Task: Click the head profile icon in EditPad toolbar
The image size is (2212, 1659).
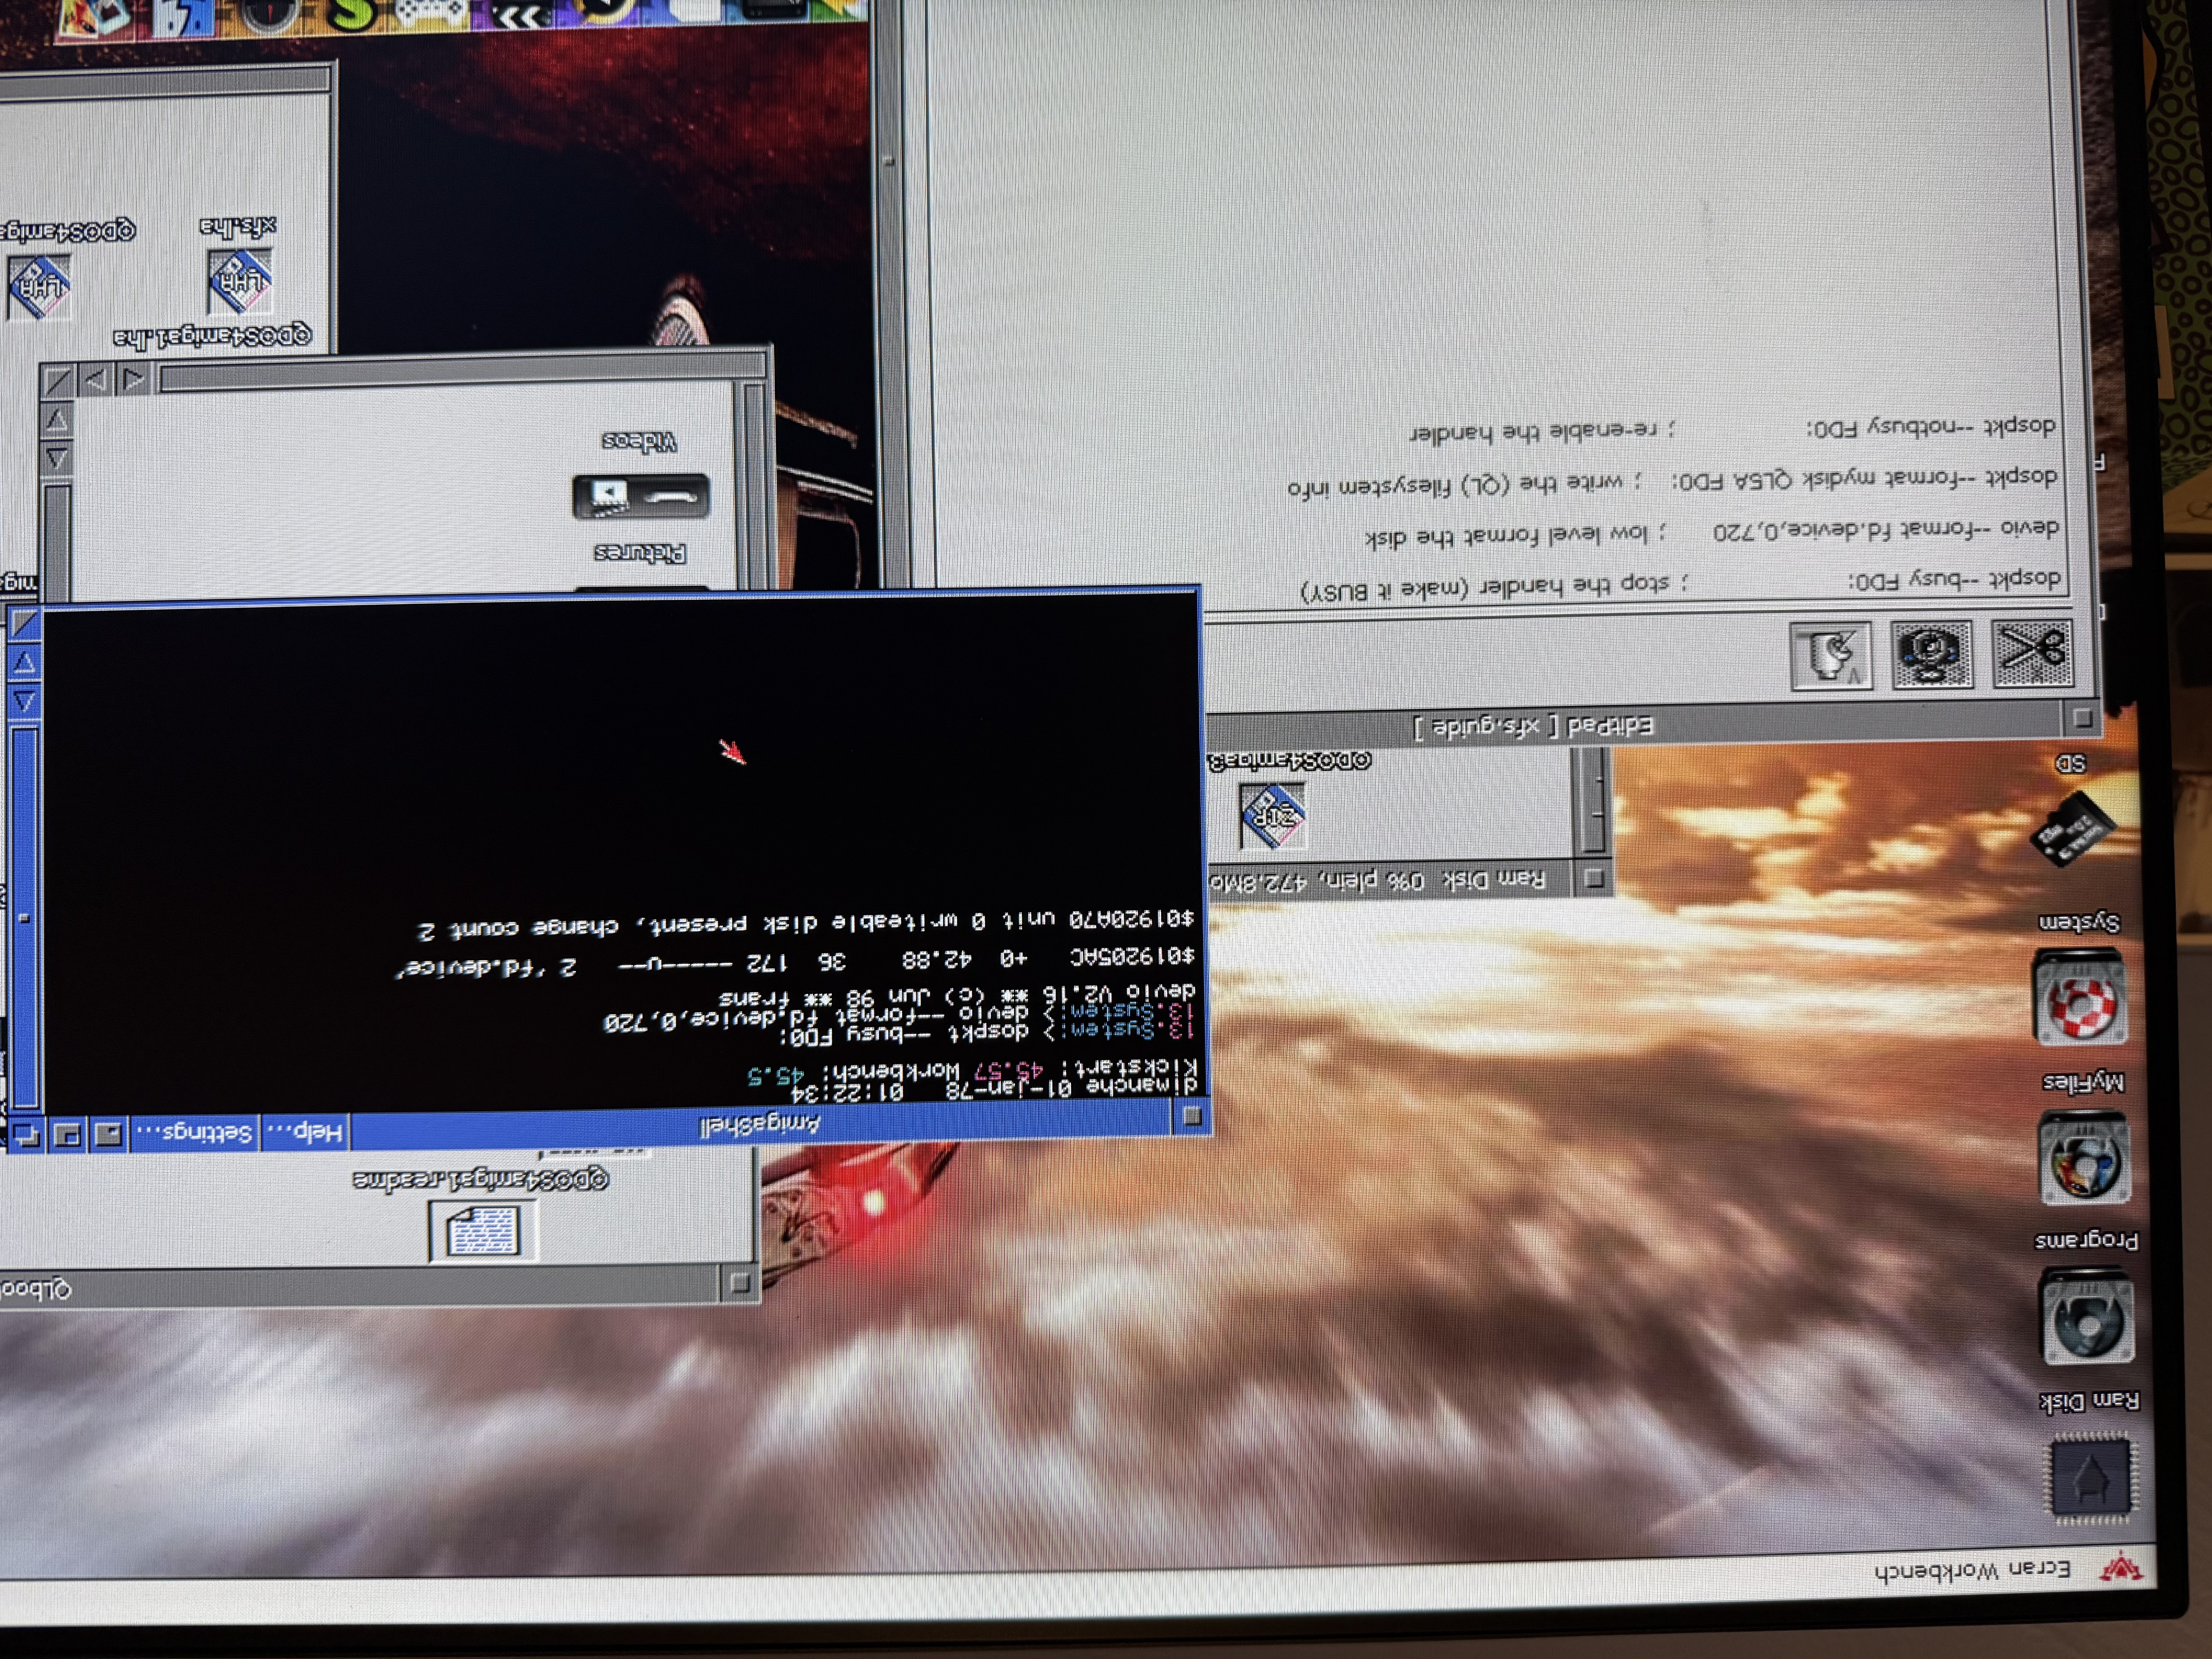Action: pyautogui.click(x=1831, y=656)
